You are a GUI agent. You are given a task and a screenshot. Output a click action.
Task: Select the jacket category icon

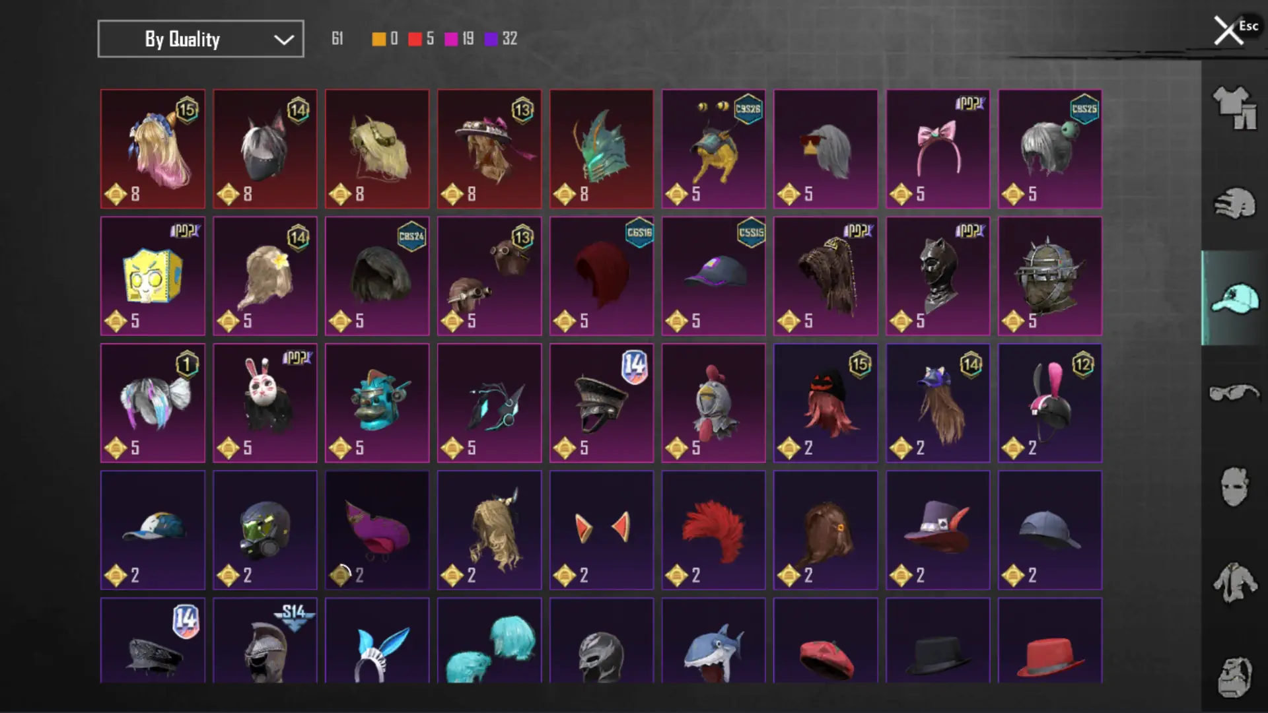coord(1234,582)
